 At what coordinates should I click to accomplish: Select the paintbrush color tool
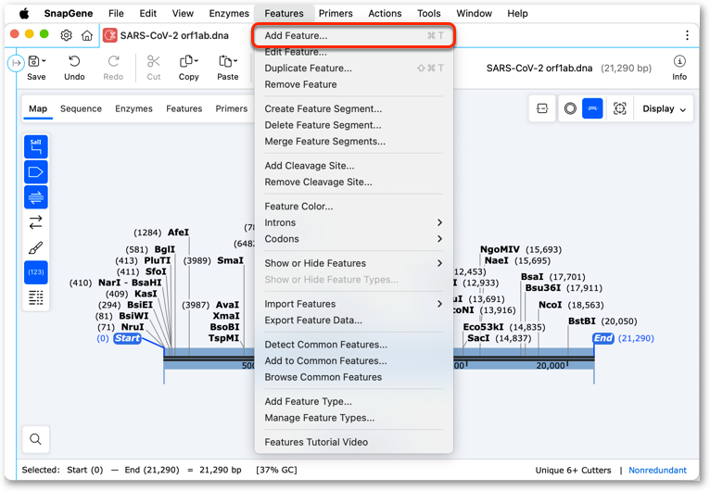pos(36,247)
